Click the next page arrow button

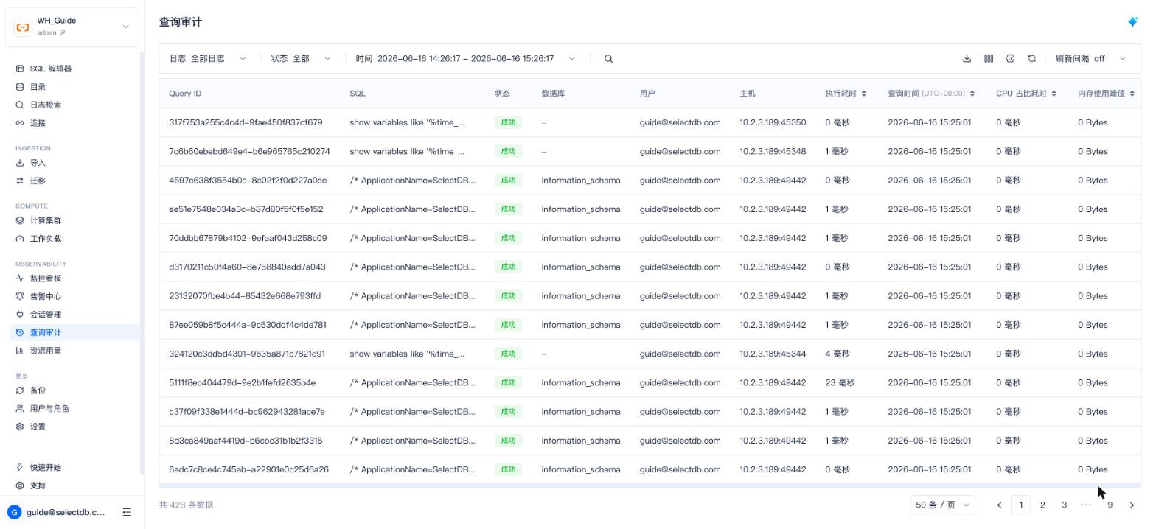click(x=1132, y=505)
